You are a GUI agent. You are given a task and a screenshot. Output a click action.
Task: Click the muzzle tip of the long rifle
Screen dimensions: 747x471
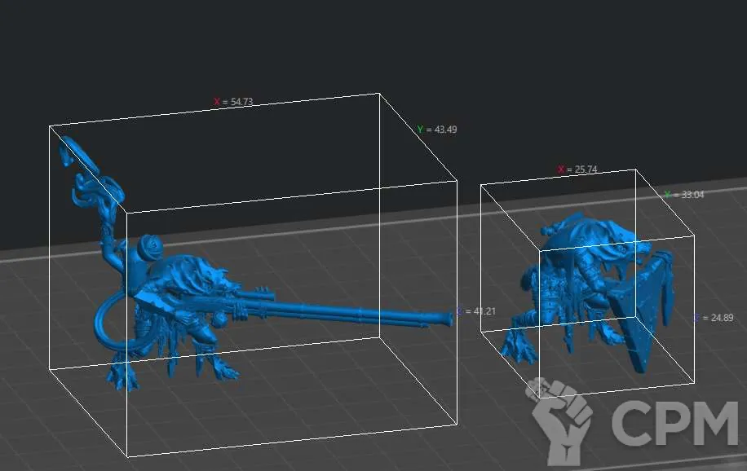click(x=448, y=319)
